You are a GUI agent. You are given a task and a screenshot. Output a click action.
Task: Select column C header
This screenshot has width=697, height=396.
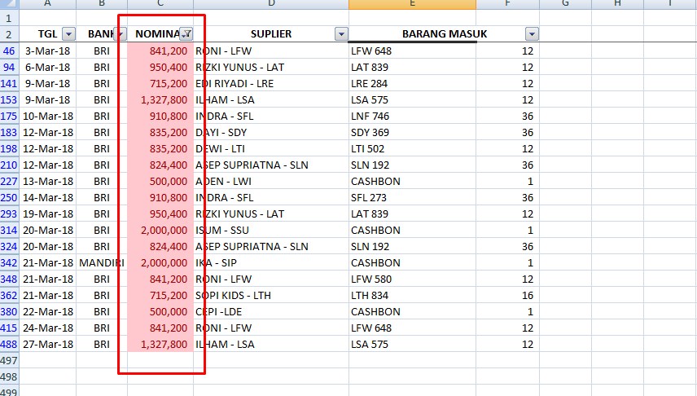click(160, 4)
